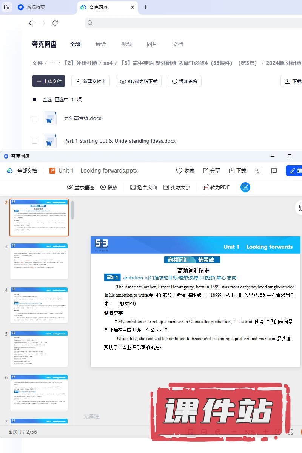Click the 下载 download icon in viewer
The height and width of the screenshot is (453, 302).
(232, 171)
